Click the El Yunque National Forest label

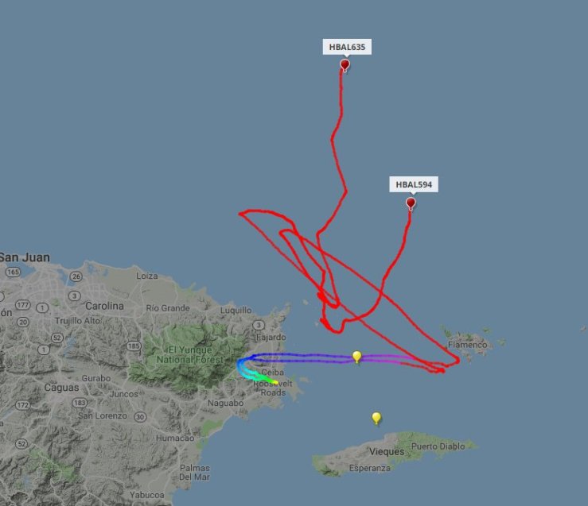pos(189,355)
